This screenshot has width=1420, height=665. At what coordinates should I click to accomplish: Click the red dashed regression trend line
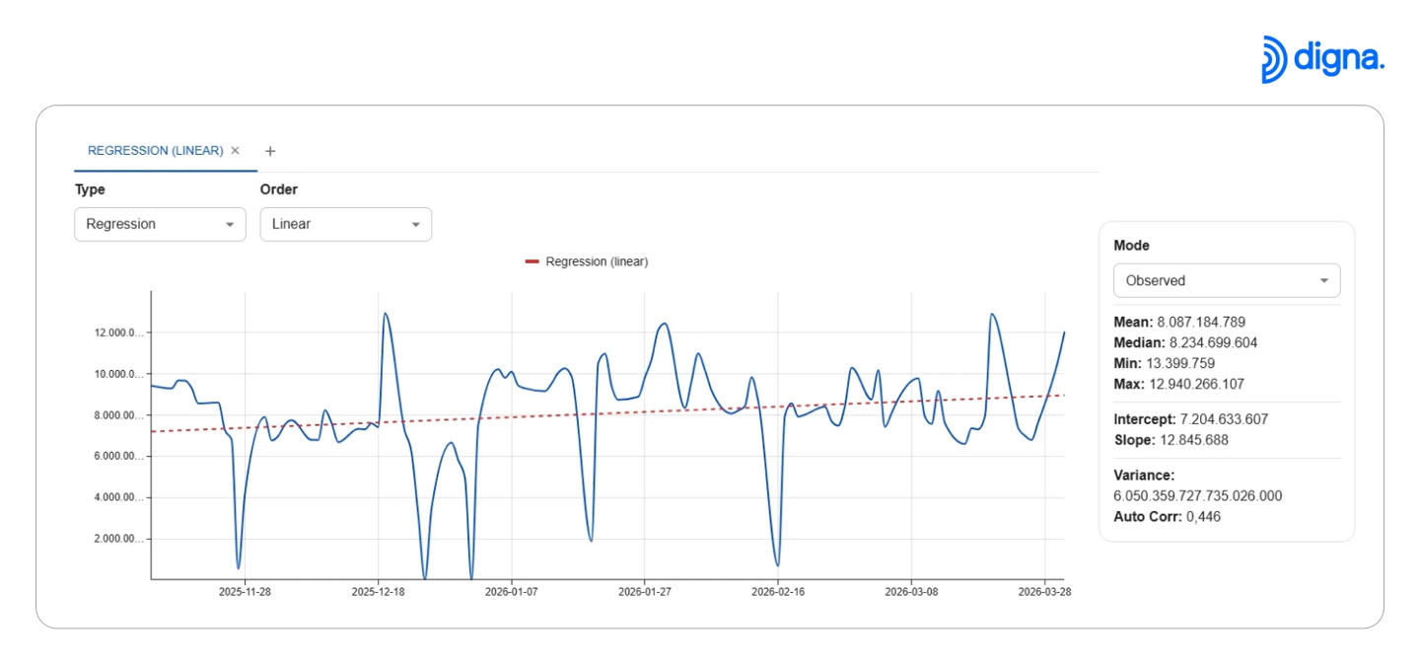tap(592, 415)
